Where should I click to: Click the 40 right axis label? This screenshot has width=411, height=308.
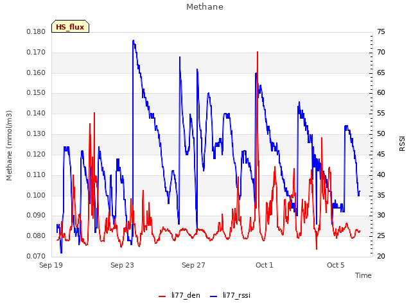coord(381,175)
